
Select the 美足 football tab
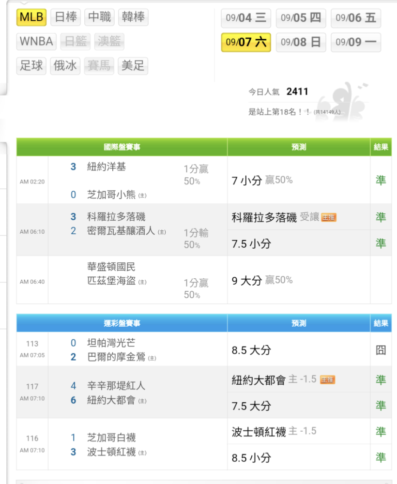point(133,66)
